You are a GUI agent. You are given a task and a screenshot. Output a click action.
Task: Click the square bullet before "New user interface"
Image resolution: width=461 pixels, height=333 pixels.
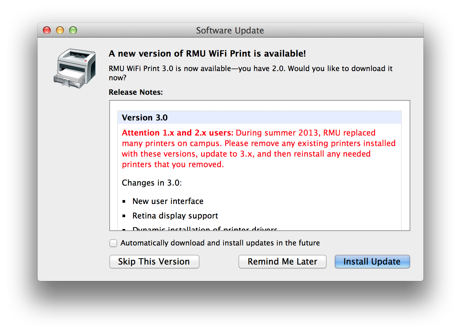pyautogui.click(x=124, y=201)
